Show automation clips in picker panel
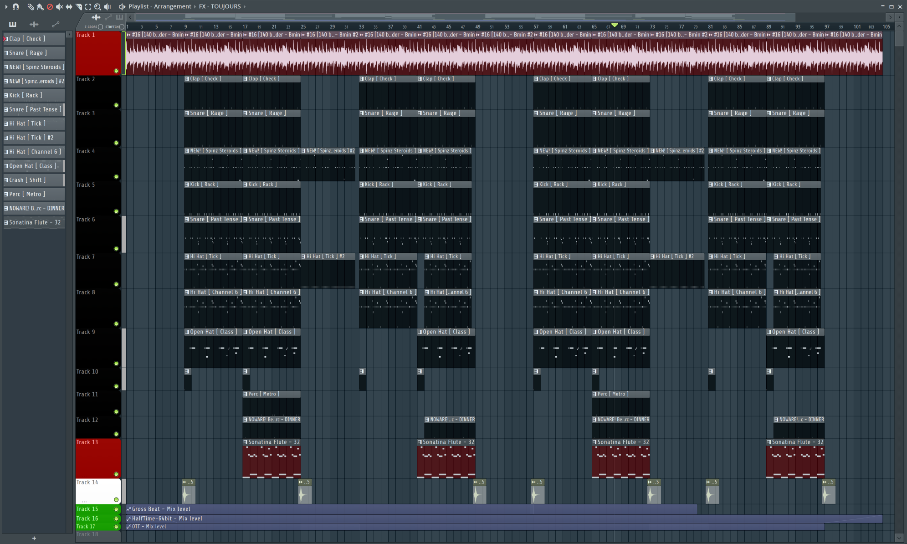 pyautogui.click(x=56, y=24)
